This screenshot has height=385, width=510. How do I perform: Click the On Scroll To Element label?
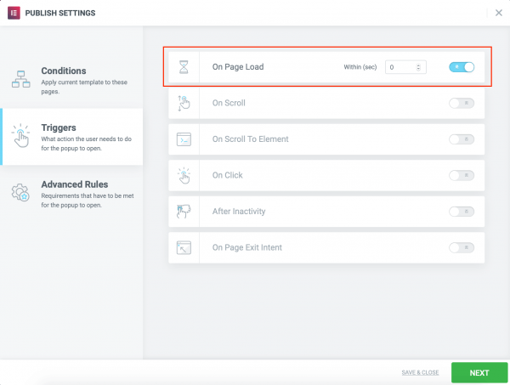click(251, 139)
